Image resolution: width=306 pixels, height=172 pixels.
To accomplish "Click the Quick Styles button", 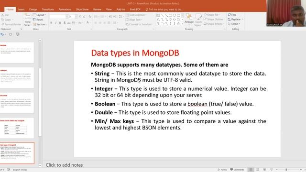I will [x=198, y=20].
